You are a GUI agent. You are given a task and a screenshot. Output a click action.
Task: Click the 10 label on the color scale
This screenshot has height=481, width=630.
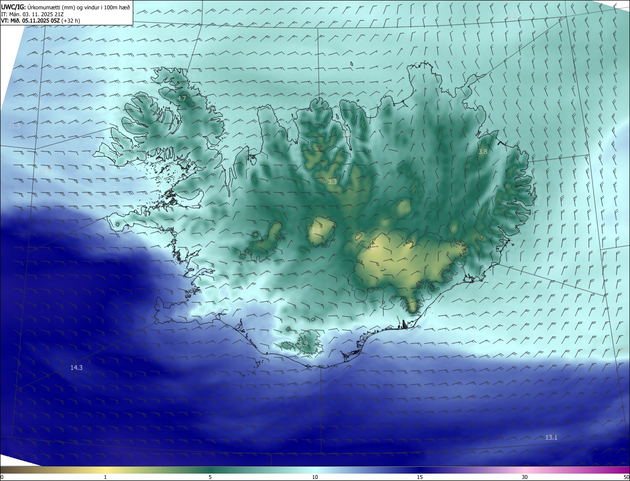tap(315, 477)
